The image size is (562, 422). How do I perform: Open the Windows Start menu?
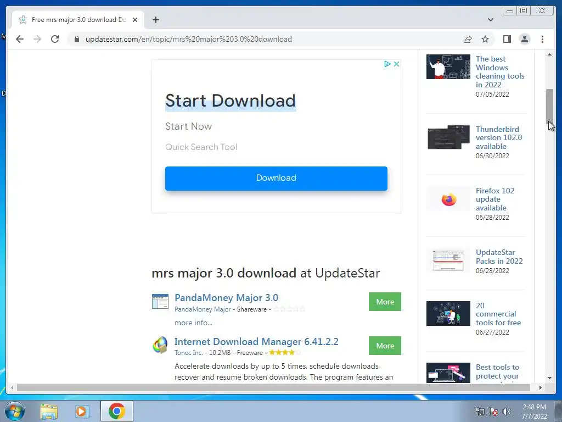pyautogui.click(x=15, y=411)
